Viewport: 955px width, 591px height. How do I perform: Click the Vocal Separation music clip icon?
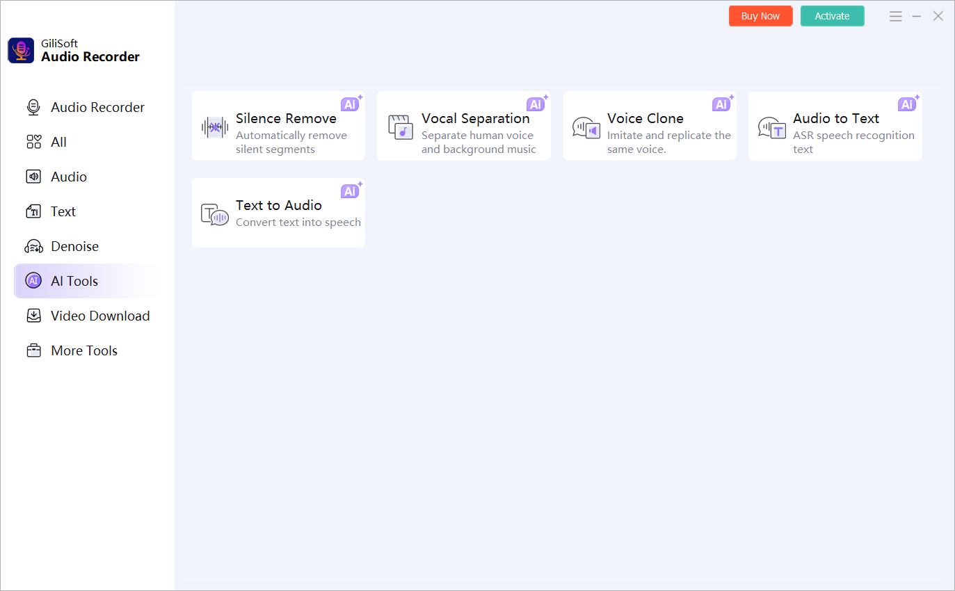[x=401, y=127]
